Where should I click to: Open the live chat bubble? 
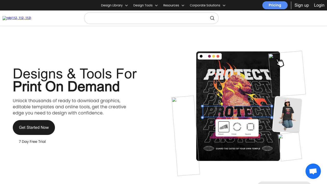pos(313,171)
